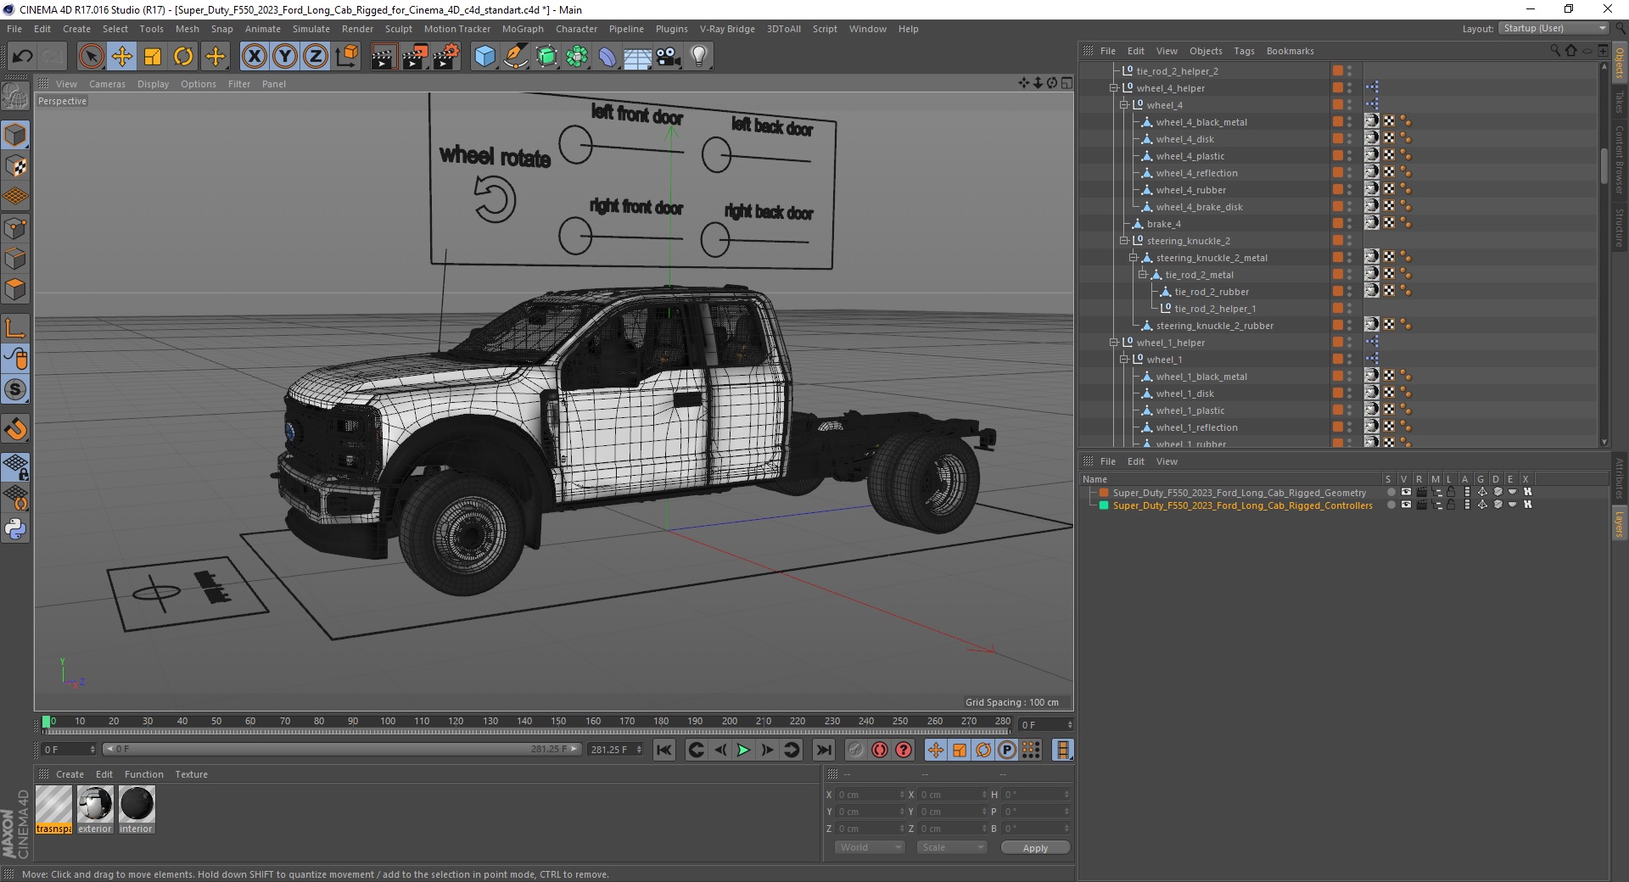Image resolution: width=1629 pixels, height=882 pixels.
Task: Click the Python script icon
Action: (x=15, y=529)
